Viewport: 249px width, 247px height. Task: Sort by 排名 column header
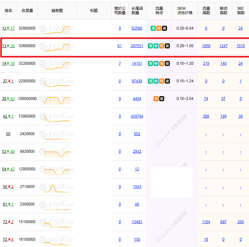(x=8, y=11)
